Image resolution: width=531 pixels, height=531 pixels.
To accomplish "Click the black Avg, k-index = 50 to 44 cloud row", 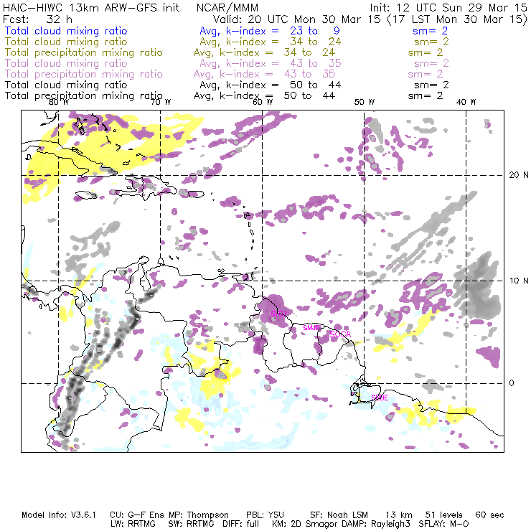I will click(270, 85).
